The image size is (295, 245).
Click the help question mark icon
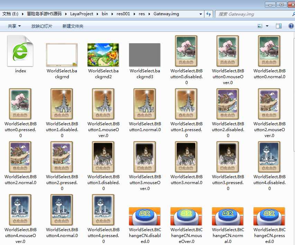point(291,26)
